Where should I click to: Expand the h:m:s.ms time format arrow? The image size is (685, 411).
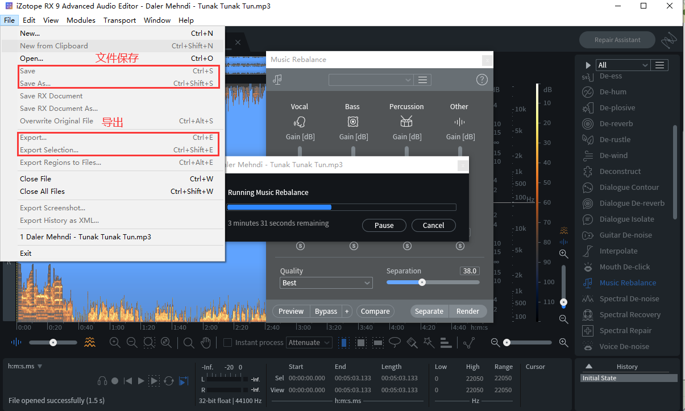(40, 367)
